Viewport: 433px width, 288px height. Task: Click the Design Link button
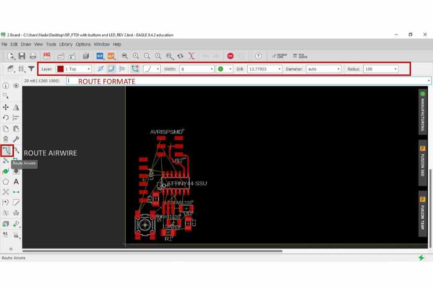pyautogui.click(x=280, y=56)
